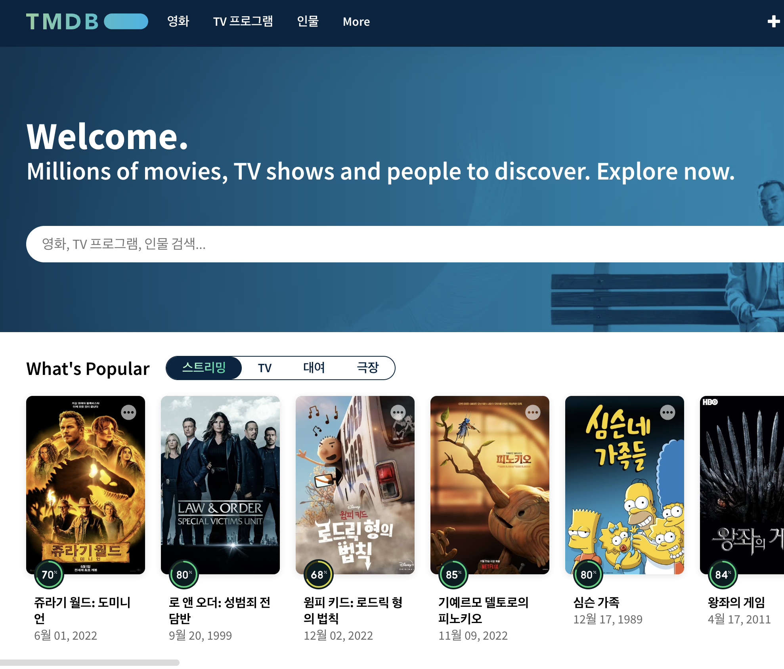The width and height of the screenshot is (784, 669).
Task: Open 왕좌의 게임 title link
Action: (x=736, y=602)
